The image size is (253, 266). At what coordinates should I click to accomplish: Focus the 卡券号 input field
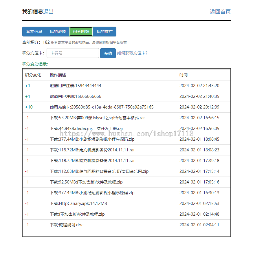pyautogui.click(x=73, y=53)
